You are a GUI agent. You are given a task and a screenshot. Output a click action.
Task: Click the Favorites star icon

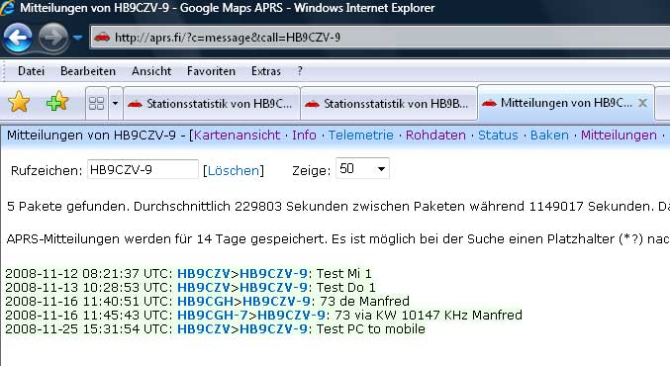coord(19,103)
